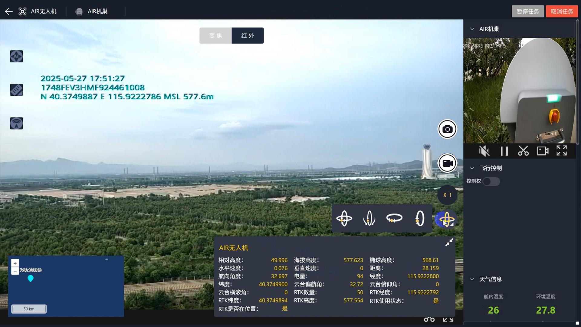Click the RTK纬度 value 40.3749894
The height and width of the screenshot is (327, 581).
click(273, 300)
